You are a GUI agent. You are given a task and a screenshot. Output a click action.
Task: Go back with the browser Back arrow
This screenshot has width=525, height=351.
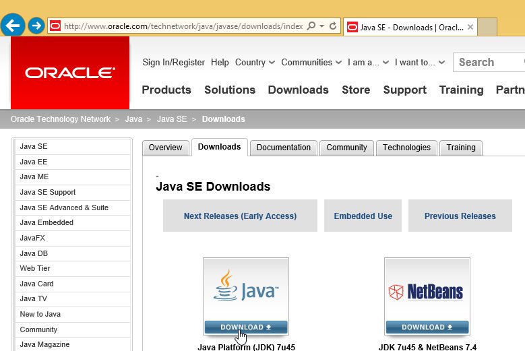tap(13, 25)
